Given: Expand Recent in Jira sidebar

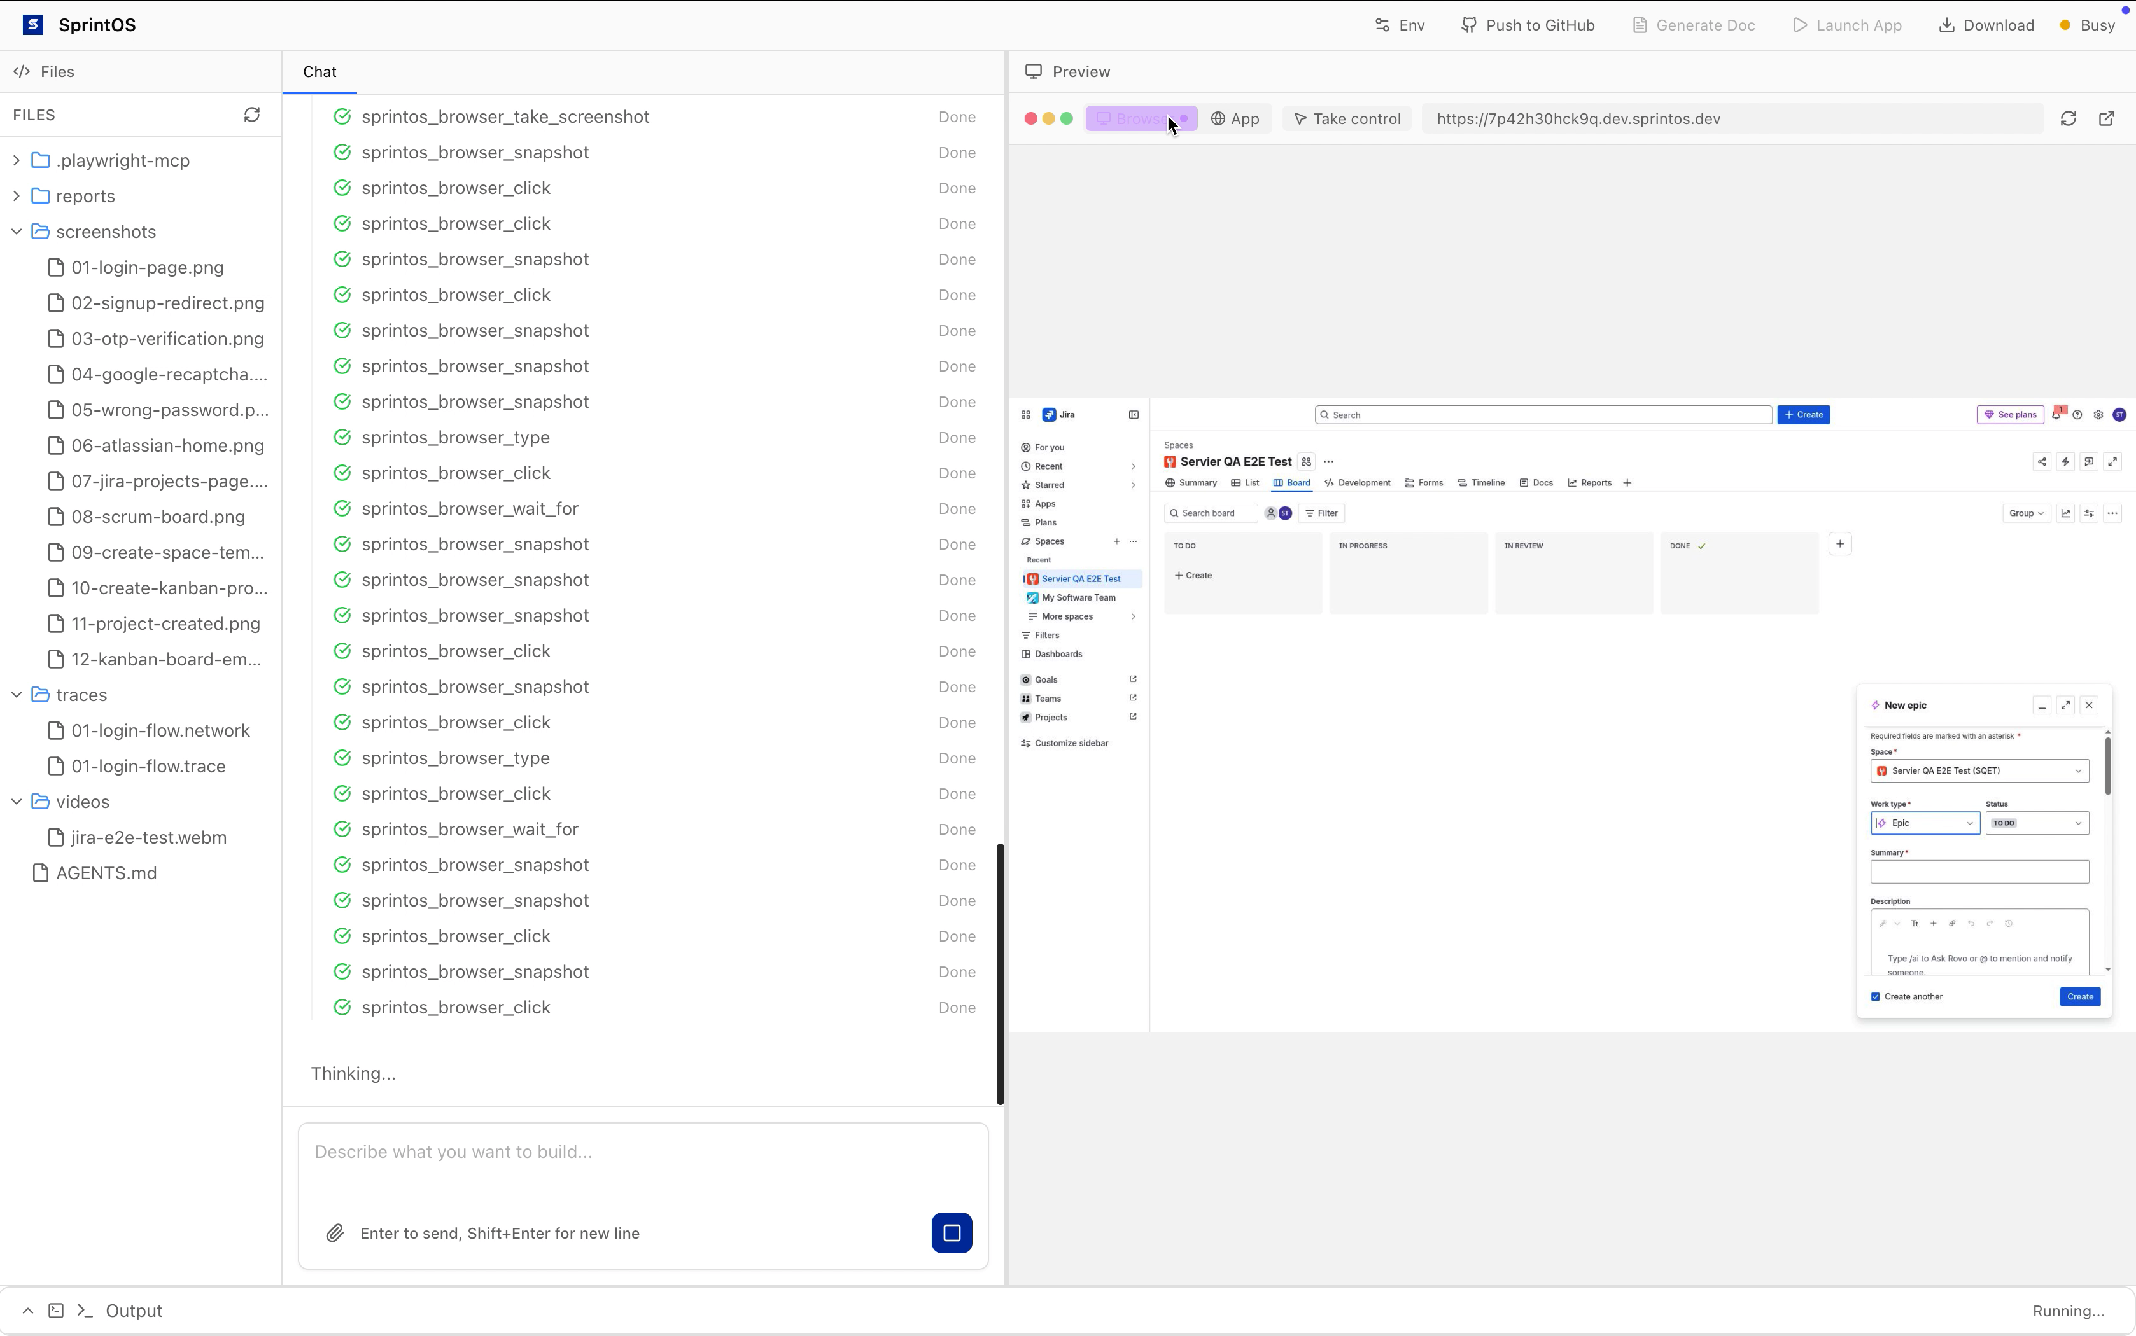Looking at the screenshot, I should tap(1133, 466).
